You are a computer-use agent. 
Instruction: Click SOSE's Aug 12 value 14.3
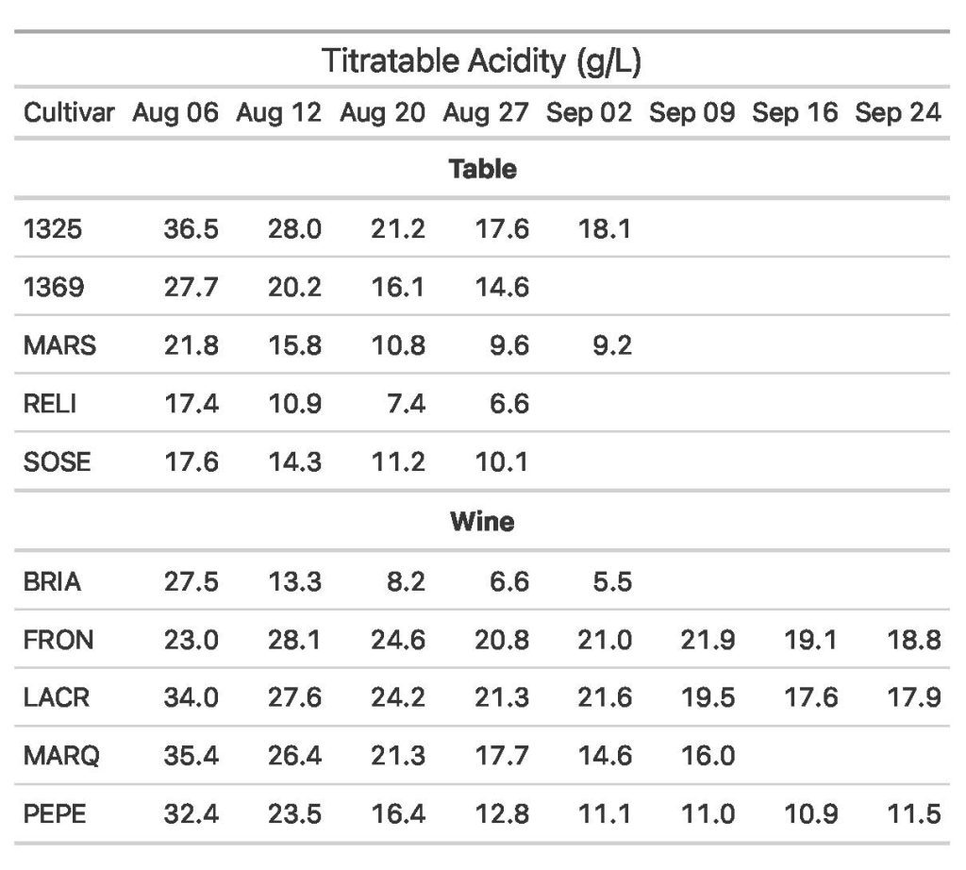click(294, 462)
